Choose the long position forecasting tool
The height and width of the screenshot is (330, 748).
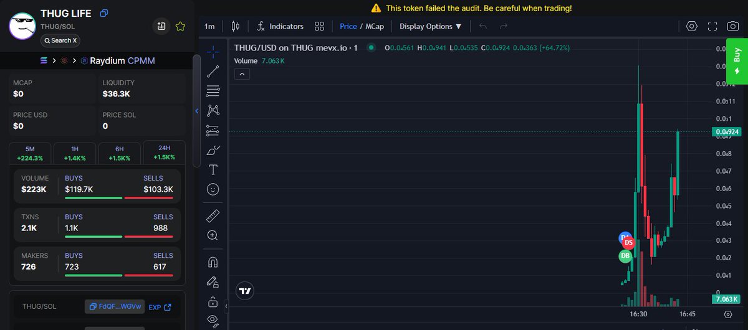click(x=213, y=131)
